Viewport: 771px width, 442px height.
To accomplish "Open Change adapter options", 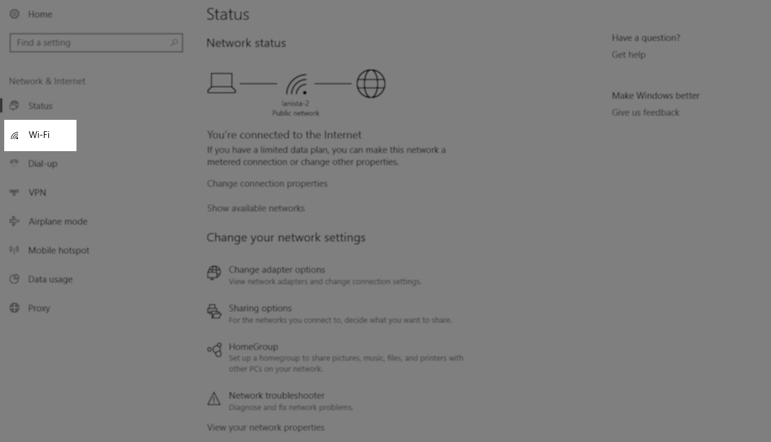I will tap(277, 269).
